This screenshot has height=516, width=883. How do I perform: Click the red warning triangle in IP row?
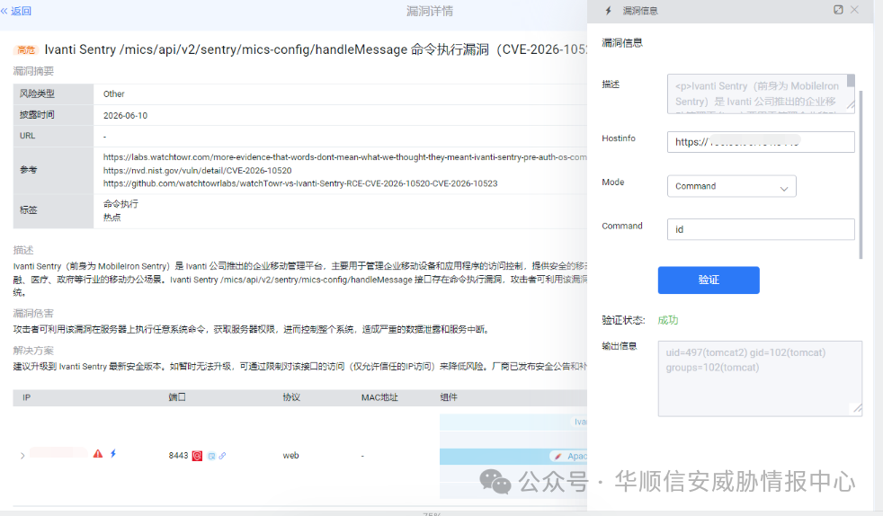pos(98,454)
